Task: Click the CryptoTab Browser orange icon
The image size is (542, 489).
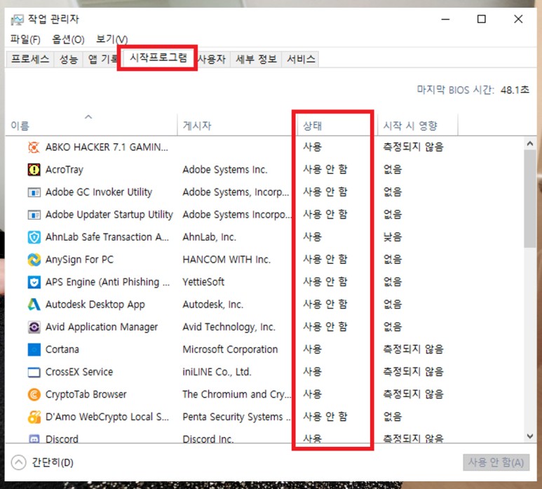Action: pos(34,394)
